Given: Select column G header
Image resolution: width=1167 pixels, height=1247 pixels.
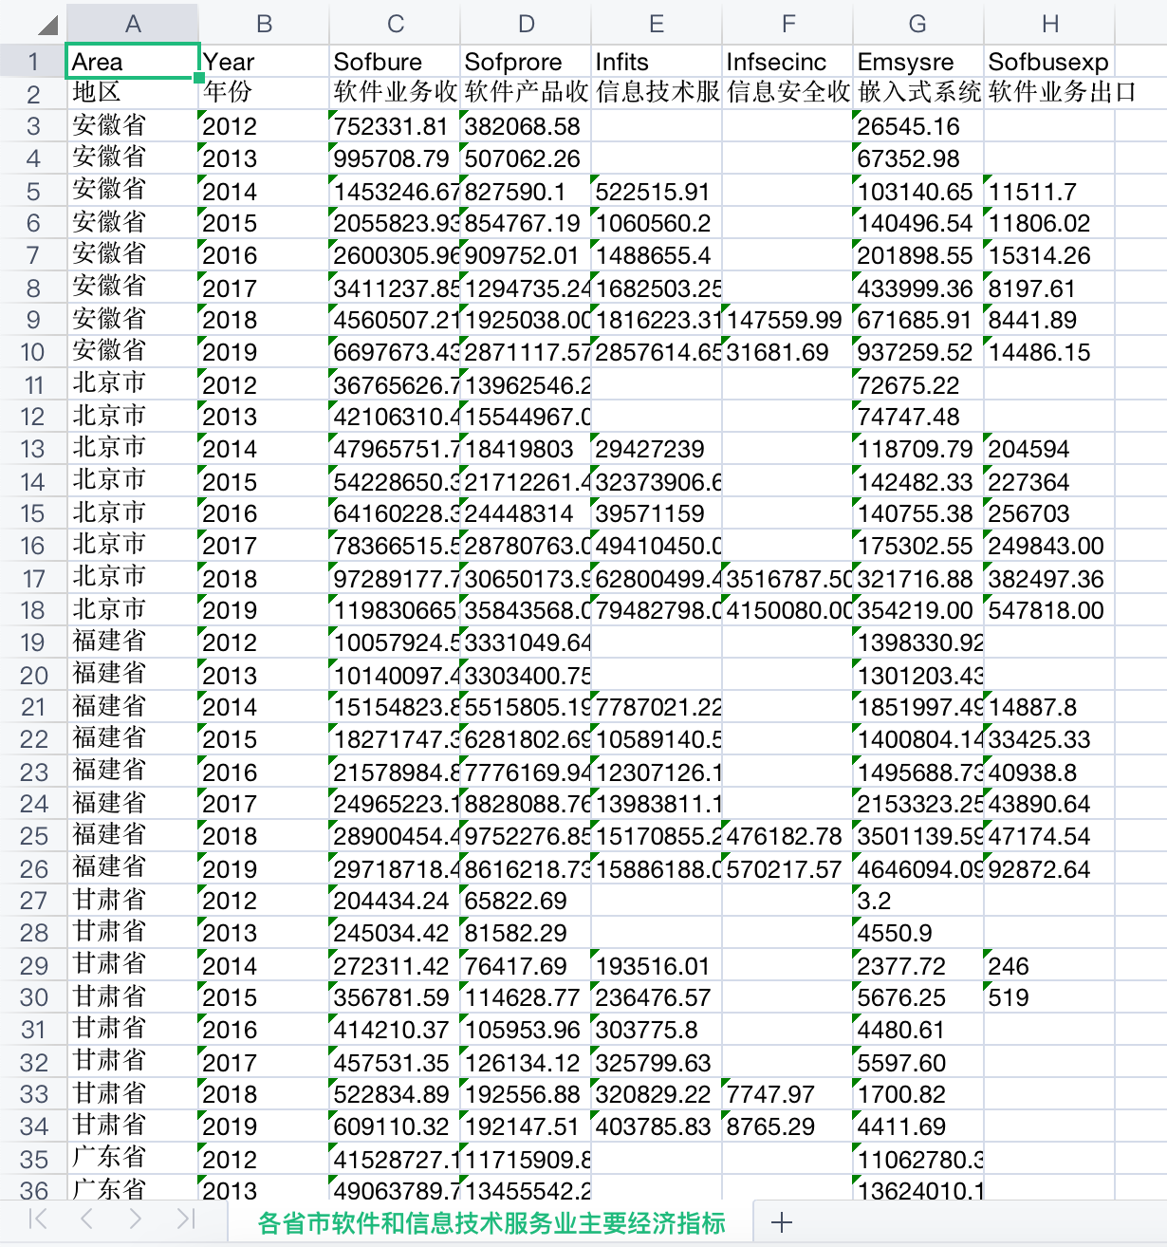Looking at the screenshot, I should point(918,24).
